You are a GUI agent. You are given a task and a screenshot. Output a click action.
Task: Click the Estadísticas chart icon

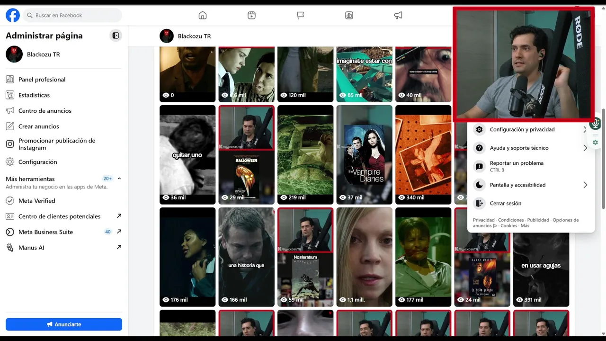pyautogui.click(x=10, y=95)
